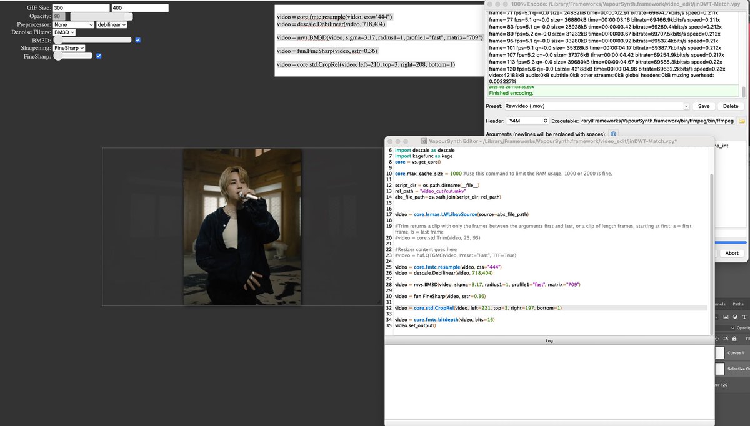Viewport: 750px width, 426px height.
Task: Click the adjustment layer filter icon in Photoshop
Action: point(735,317)
